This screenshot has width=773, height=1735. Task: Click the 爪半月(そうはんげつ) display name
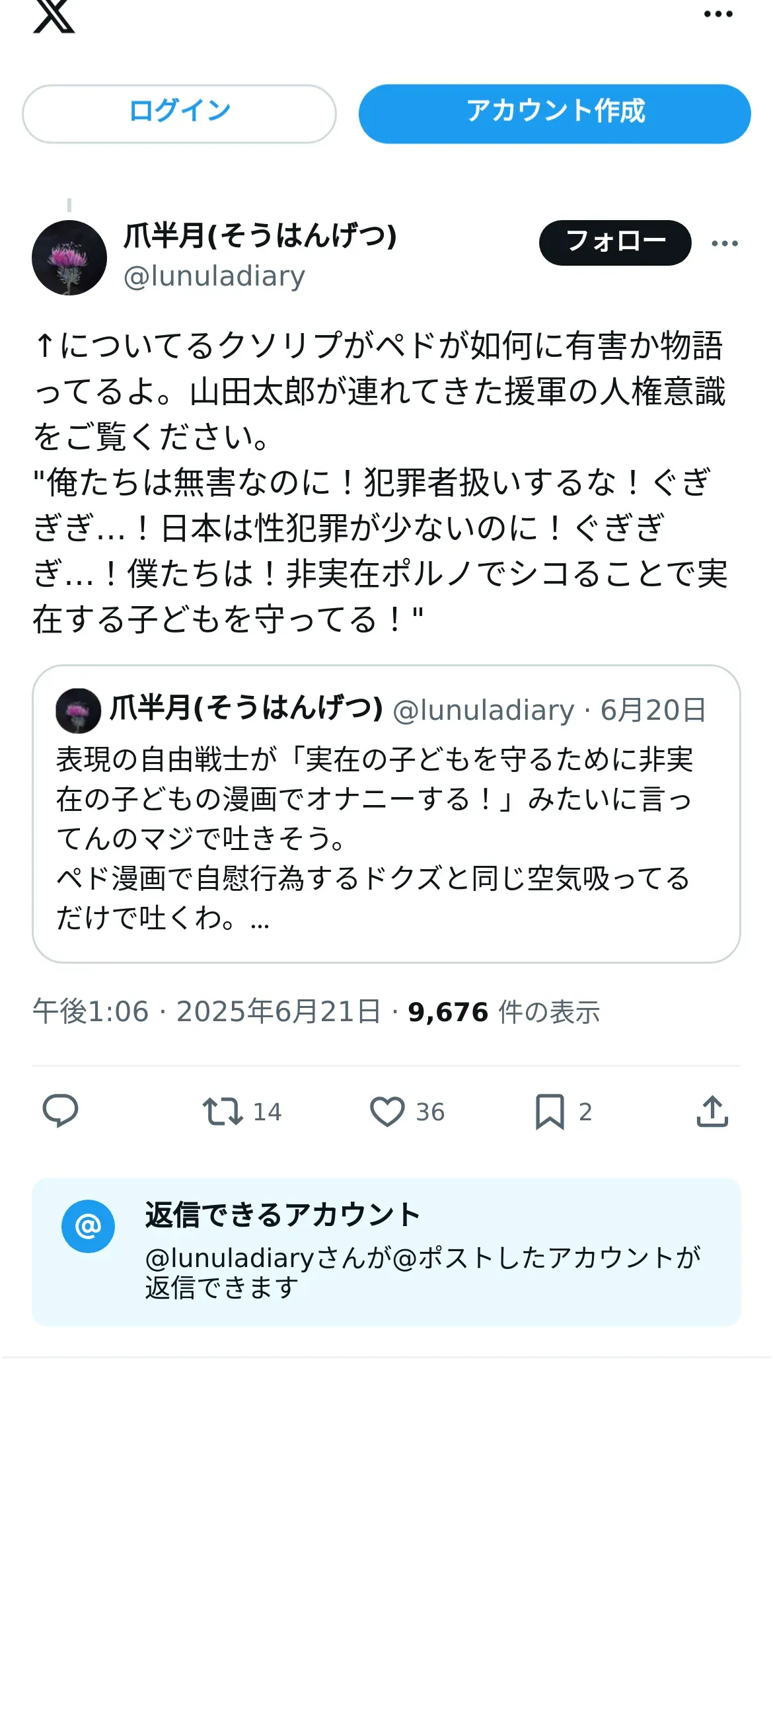point(260,237)
